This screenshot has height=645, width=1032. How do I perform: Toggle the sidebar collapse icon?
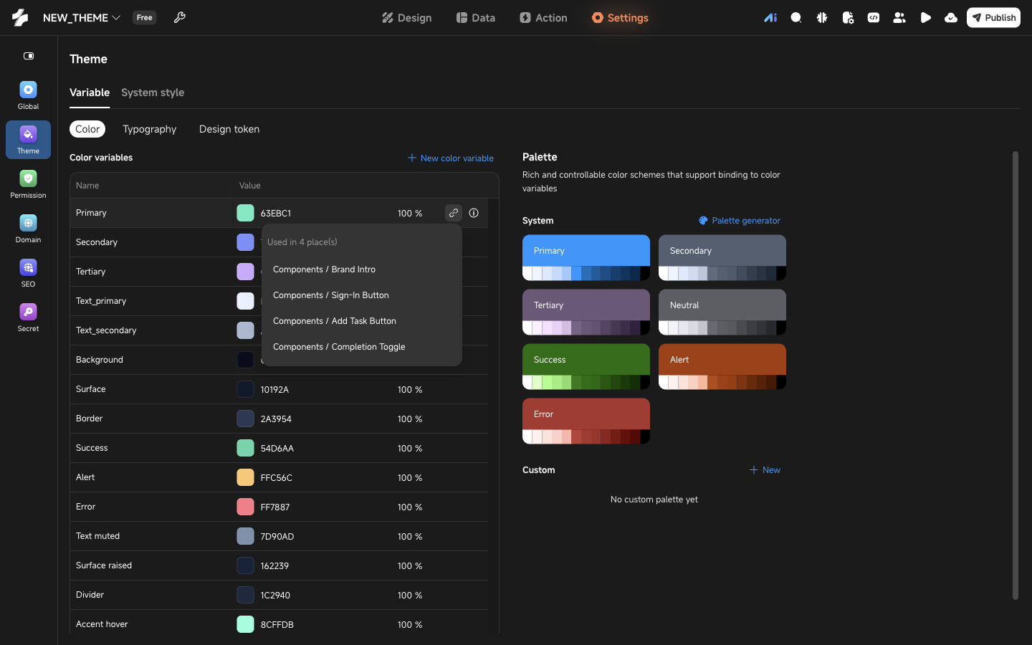click(29, 56)
